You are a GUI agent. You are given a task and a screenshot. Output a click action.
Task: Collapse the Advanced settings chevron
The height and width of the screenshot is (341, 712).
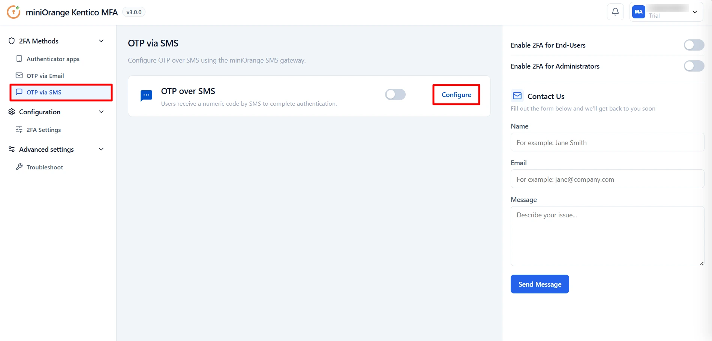pos(101,149)
